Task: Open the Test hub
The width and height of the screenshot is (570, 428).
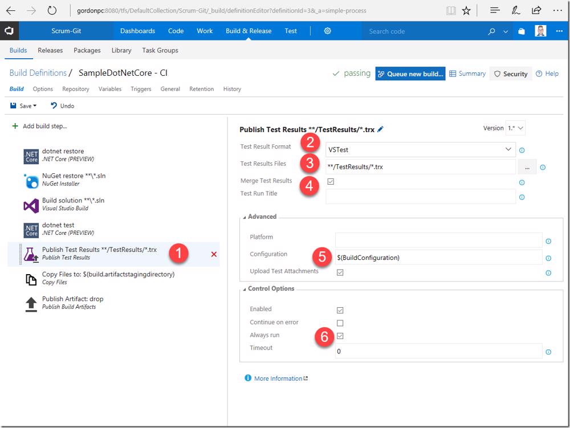Action: tap(291, 31)
